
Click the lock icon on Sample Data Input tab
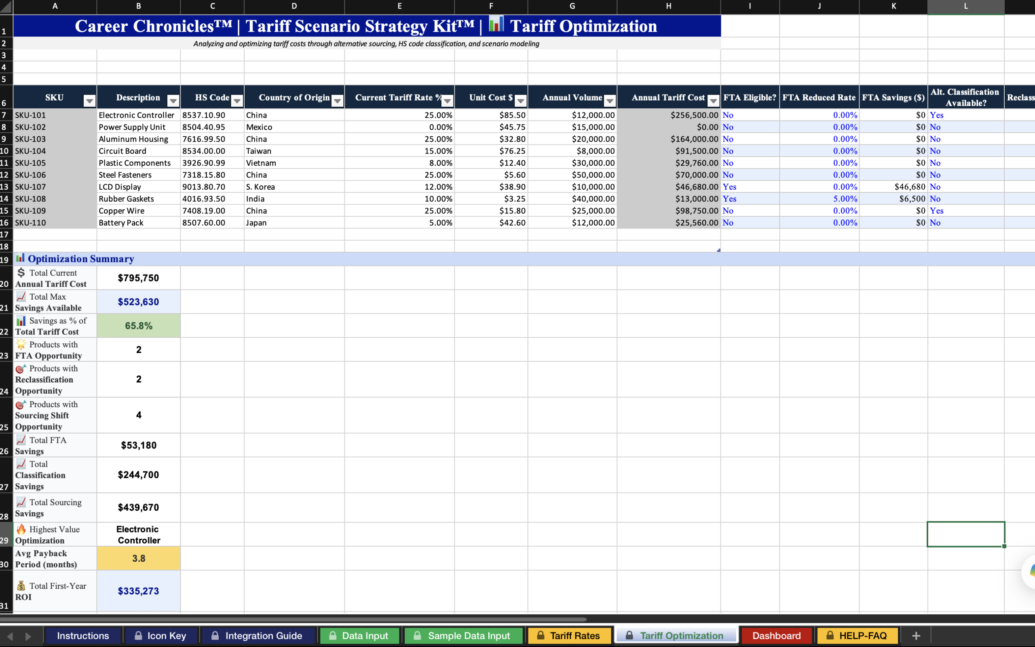tap(417, 635)
